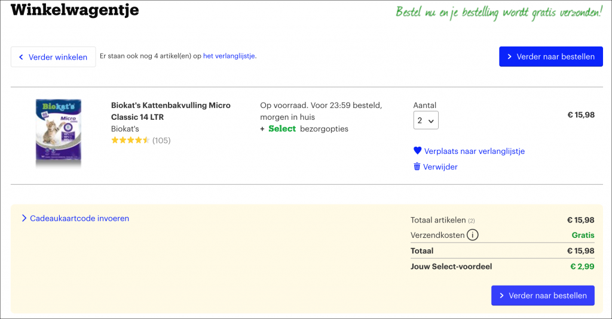This screenshot has height=319, width=612.
Task: Click the product price € 15,98 in item row
Action: [x=581, y=115]
